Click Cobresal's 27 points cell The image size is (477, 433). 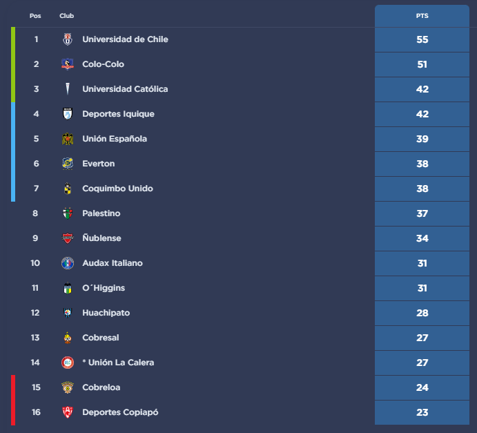(x=422, y=338)
